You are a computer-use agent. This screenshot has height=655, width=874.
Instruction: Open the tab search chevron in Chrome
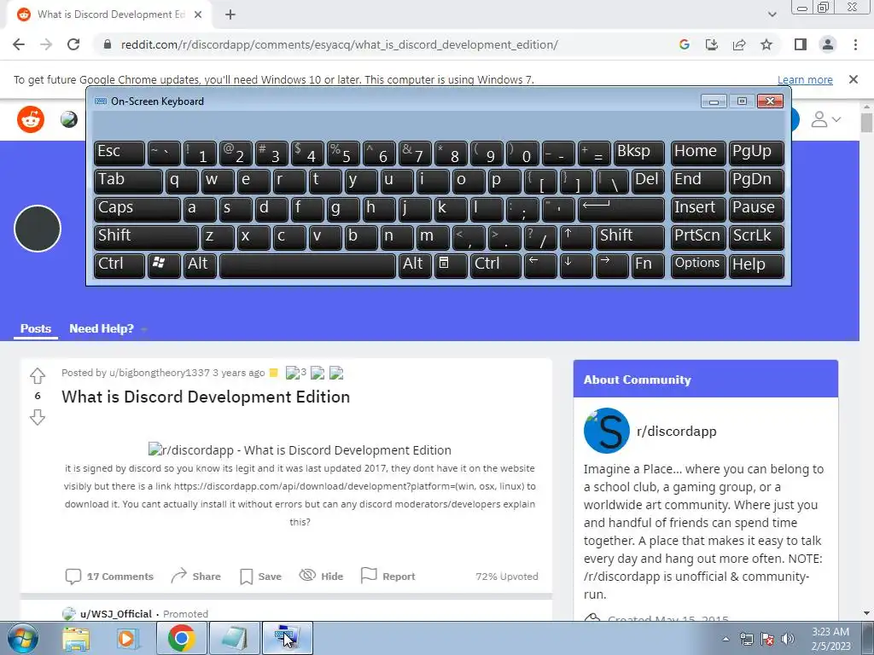point(772,14)
